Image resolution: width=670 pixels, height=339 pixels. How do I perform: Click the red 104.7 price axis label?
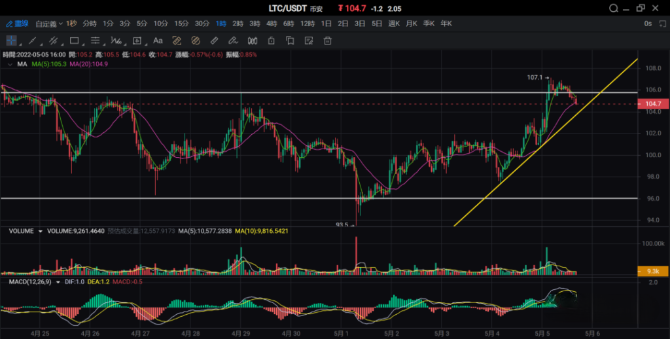point(654,104)
